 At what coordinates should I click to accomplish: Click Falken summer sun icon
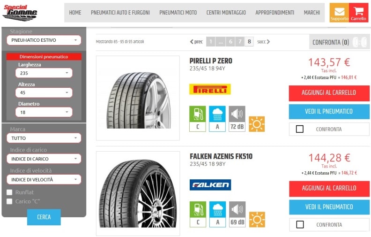pos(257,219)
